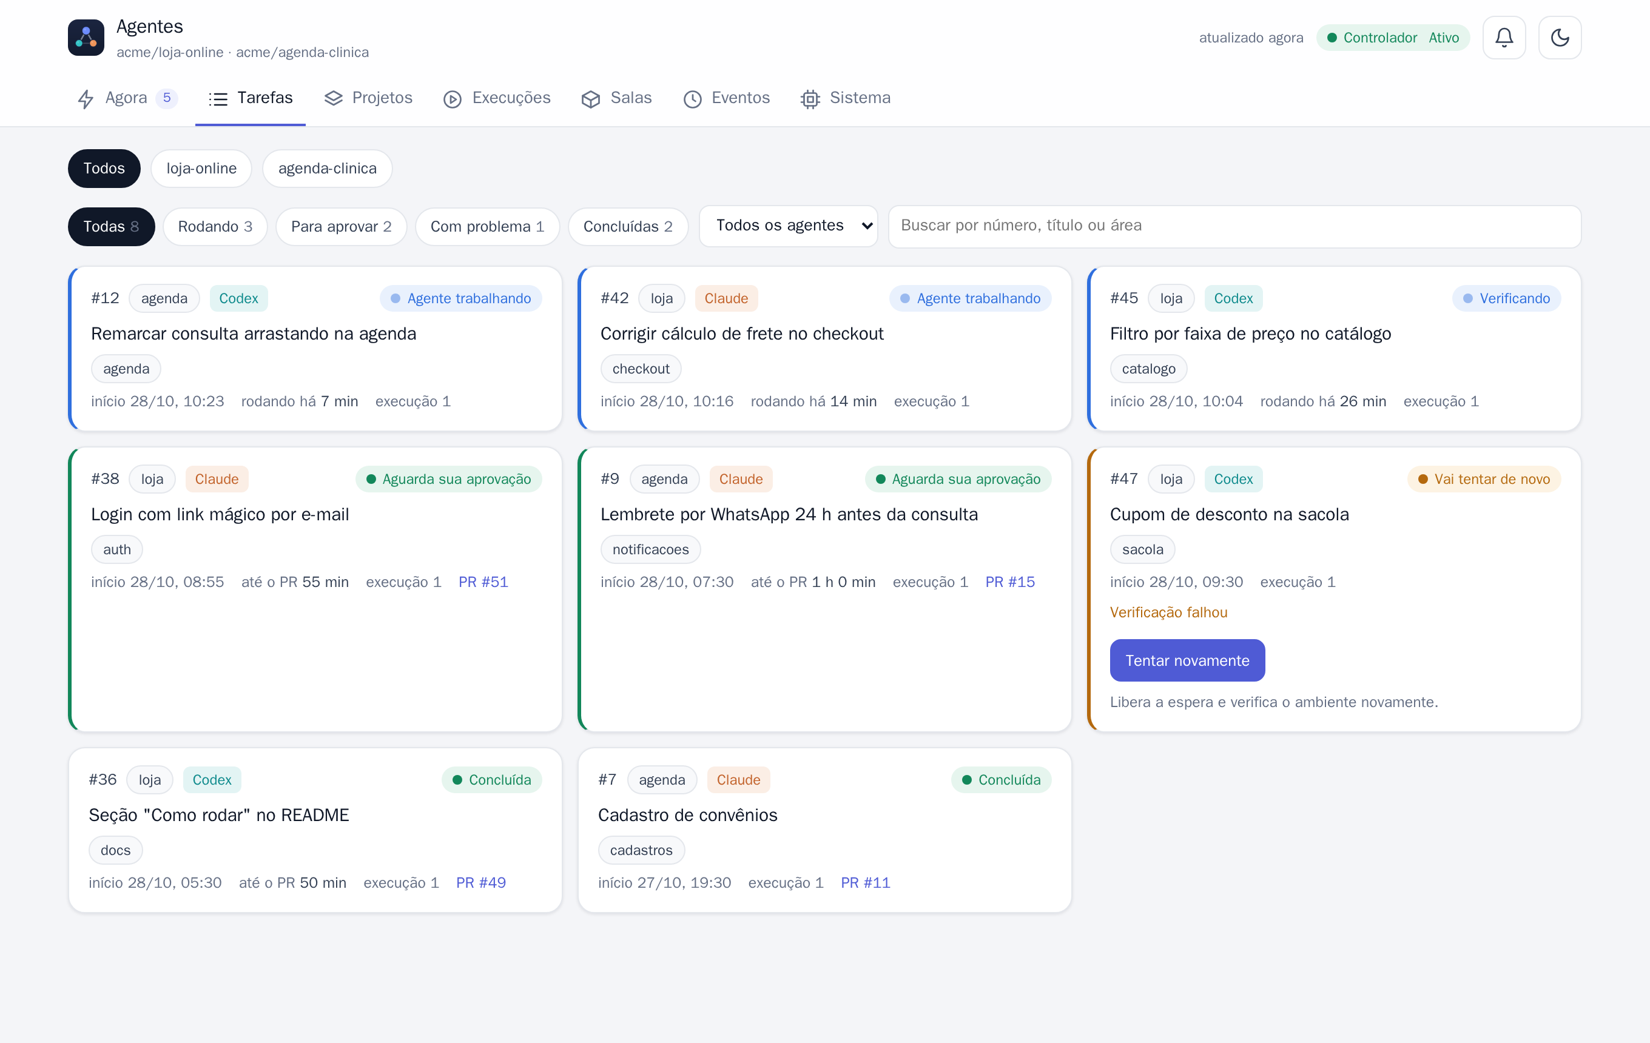The height and width of the screenshot is (1043, 1650).
Task: Open PR #49 link
Action: [481, 883]
